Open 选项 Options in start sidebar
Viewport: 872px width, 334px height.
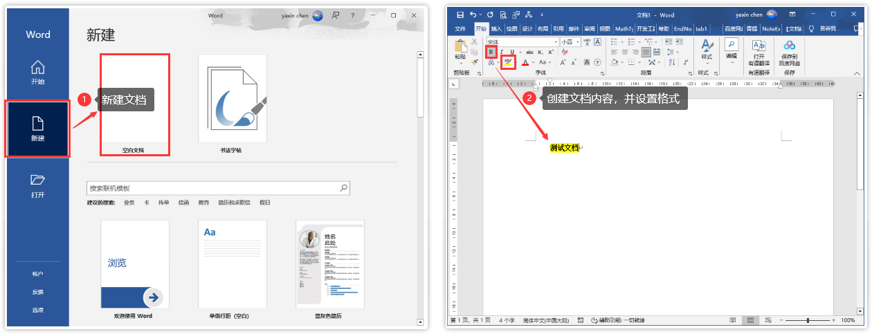click(37, 310)
